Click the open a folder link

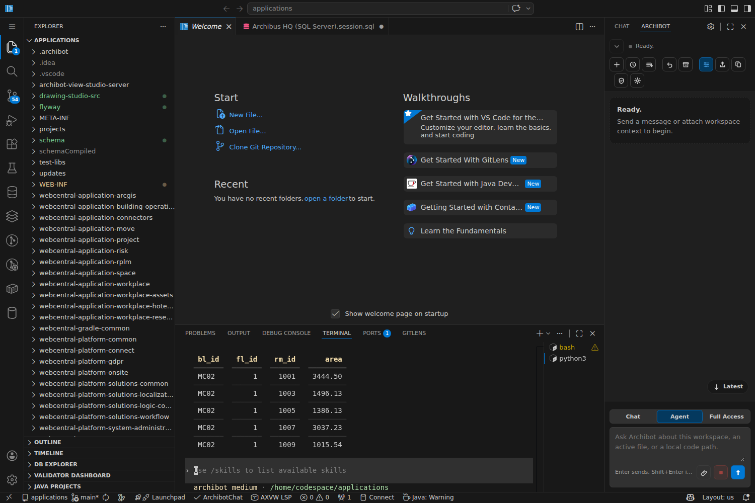[x=326, y=199]
